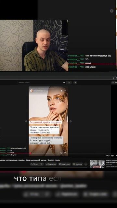Click the Сохранить save button

[78, 164]
